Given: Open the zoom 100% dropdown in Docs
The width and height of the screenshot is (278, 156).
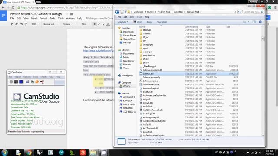Looking at the screenshot, I should [36, 24].
